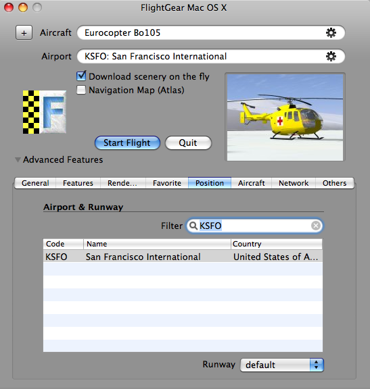Click the Eurocopter Bo105 aircraft field

pos(211,32)
